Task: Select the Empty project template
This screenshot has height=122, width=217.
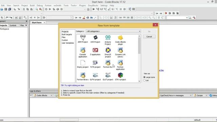Action: click(83, 64)
